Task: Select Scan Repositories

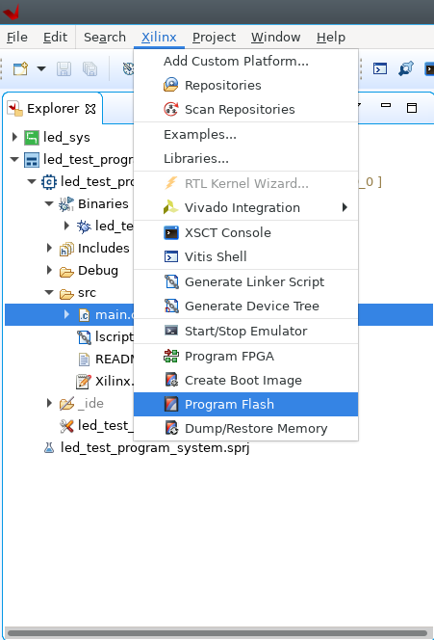Action: click(x=245, y=109)
